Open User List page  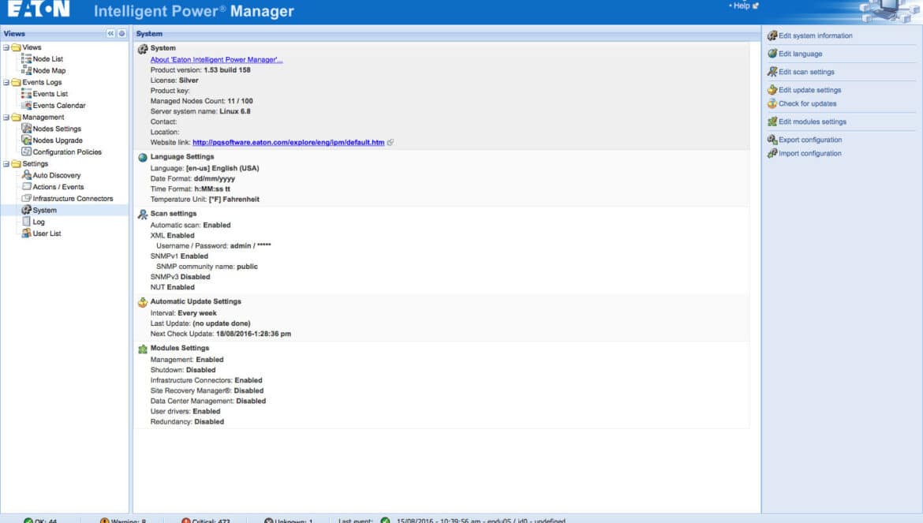[47, 233]
